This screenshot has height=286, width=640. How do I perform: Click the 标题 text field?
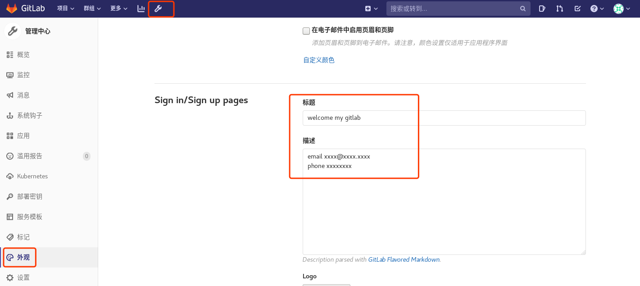(444, 118)
